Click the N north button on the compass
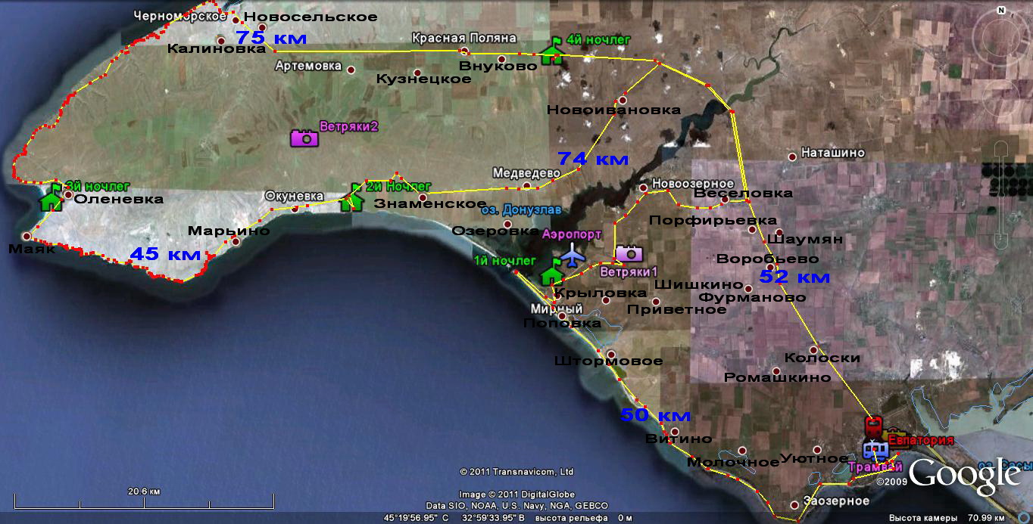Image resolution: width=1033 pixels, height=524 pixels. 1001,11
